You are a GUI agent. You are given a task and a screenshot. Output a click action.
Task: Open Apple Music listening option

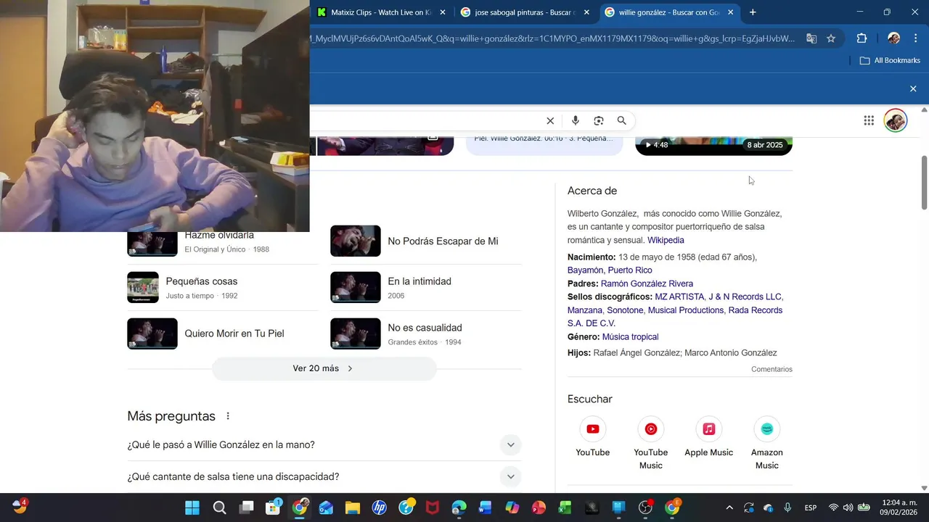point(709,438)
